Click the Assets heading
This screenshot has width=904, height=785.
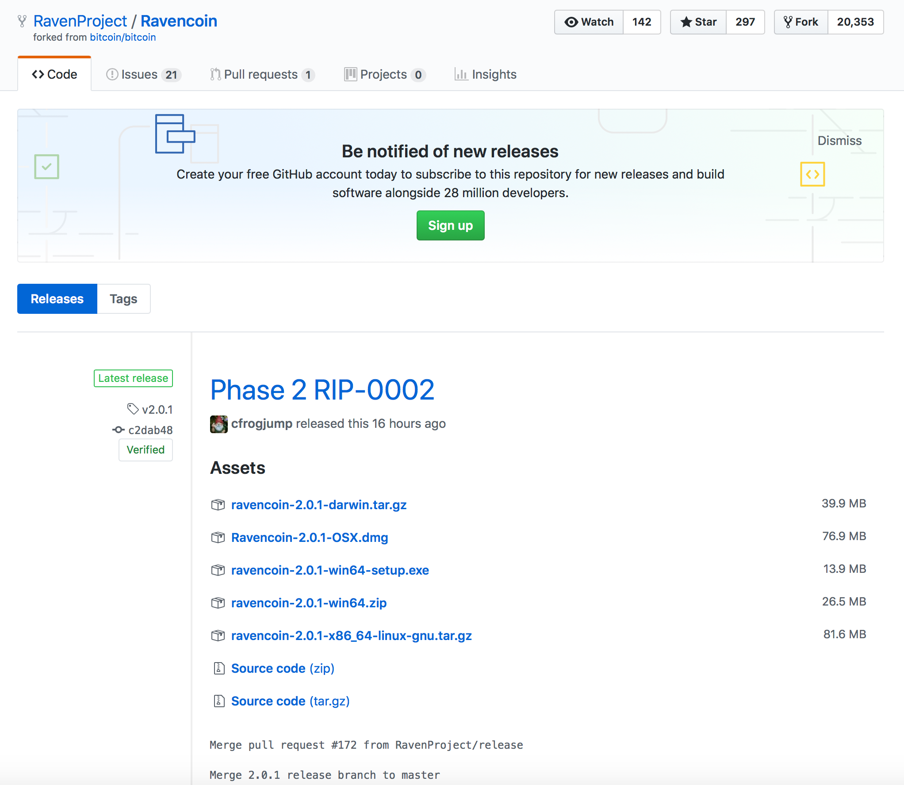237,468
